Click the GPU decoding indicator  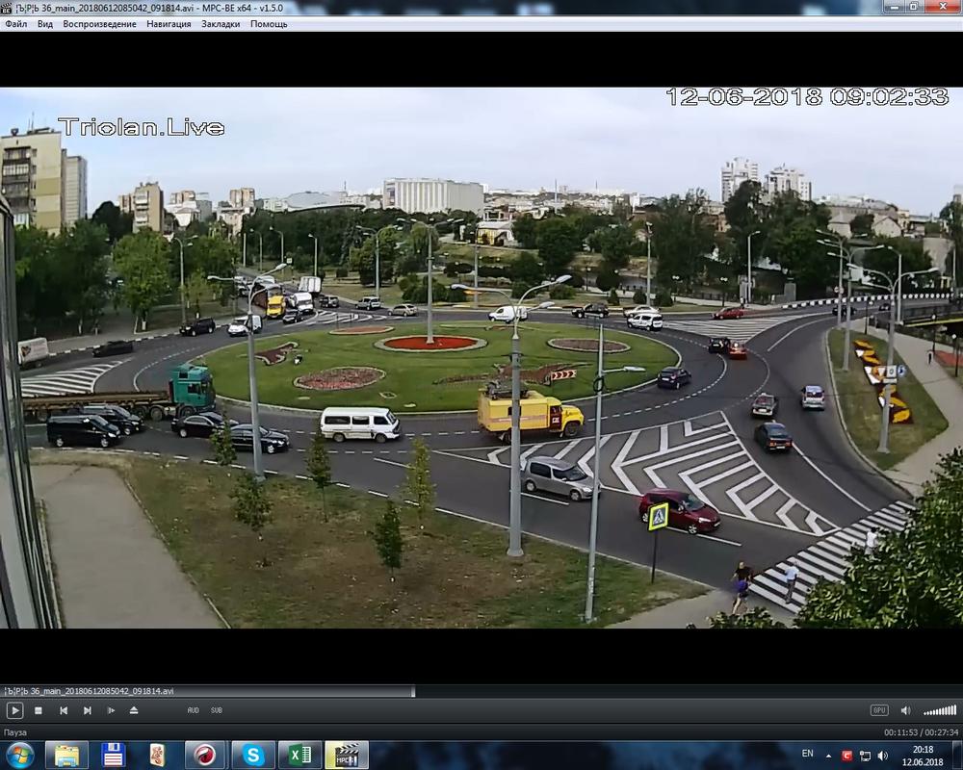879,710
